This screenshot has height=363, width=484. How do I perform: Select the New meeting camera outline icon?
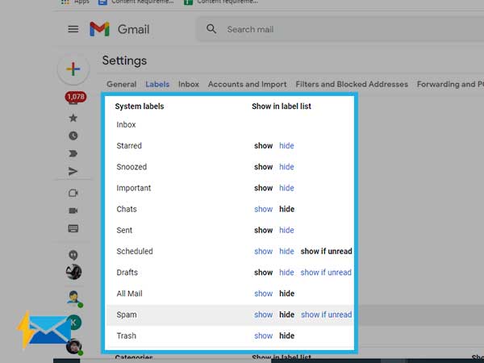(x=73, y=193)
